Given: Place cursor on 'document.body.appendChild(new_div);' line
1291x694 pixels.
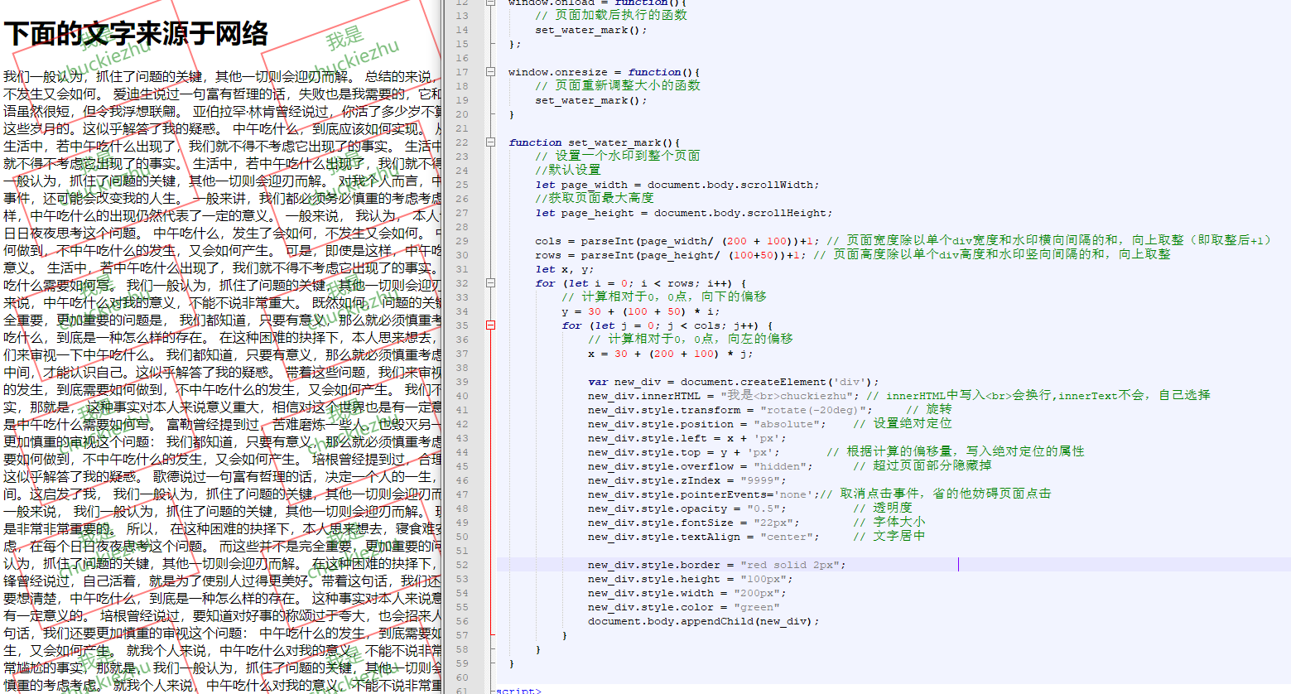Looking at the screenshot, I should point(703,621).
